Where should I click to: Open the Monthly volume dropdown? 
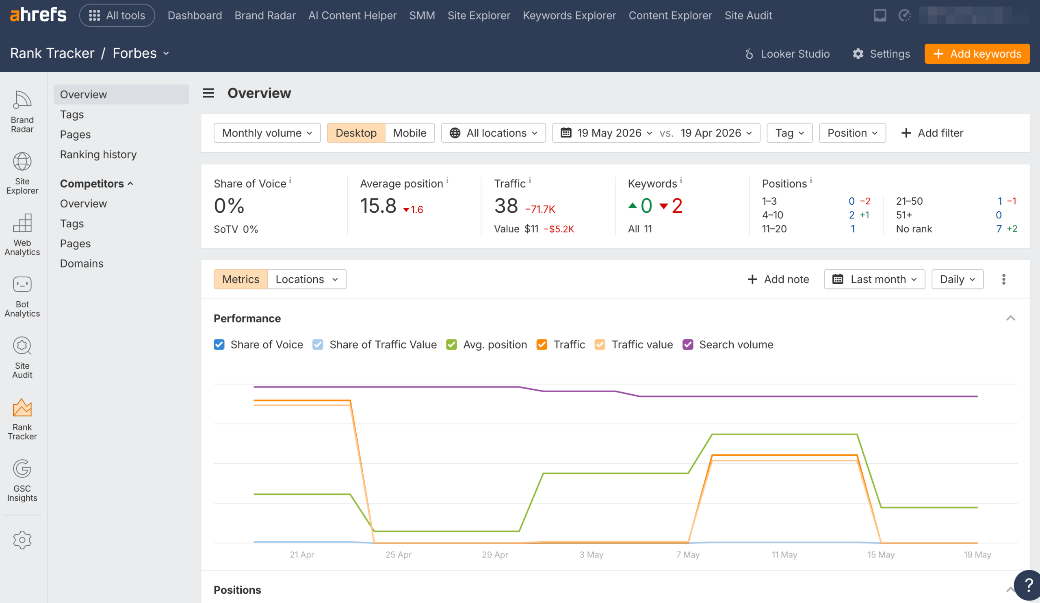[x=267, y=133]
